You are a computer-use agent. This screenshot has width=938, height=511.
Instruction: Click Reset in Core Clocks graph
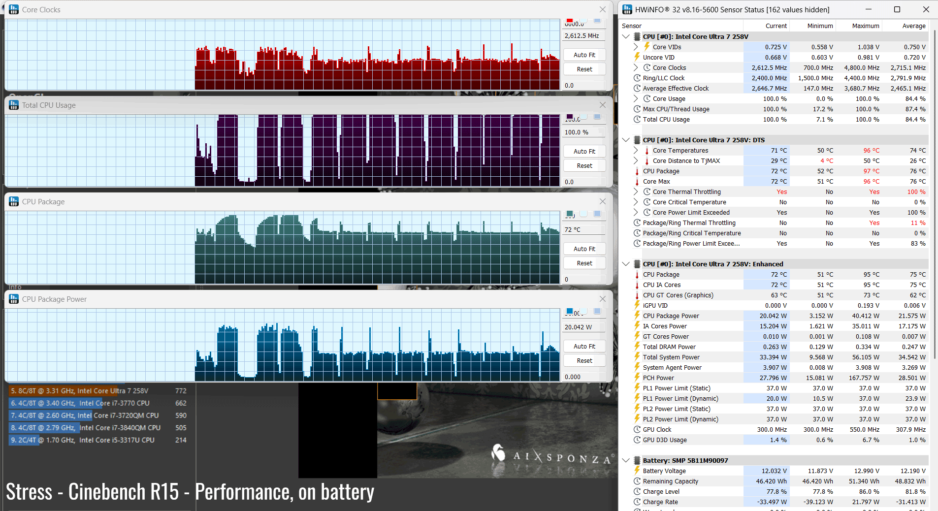click(584, 69)
